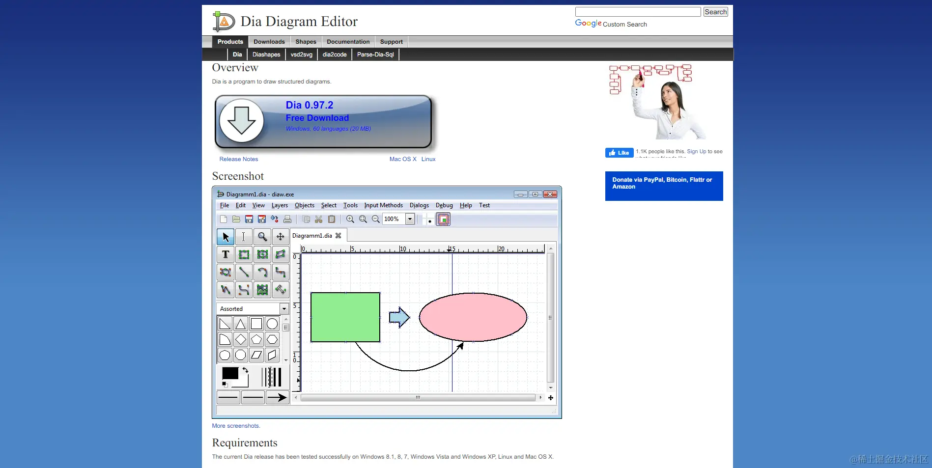Click the Save diskette toolbar icon
The image size is (932, 468).
tap(249, 219)
